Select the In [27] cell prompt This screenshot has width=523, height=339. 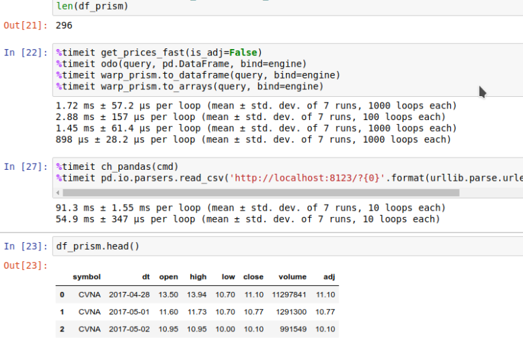tap(26, 166)
